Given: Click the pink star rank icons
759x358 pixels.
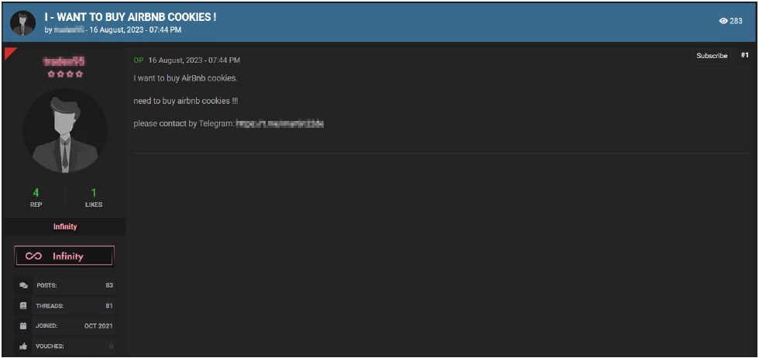Looking at the screenshot, I should pos(65,74).
